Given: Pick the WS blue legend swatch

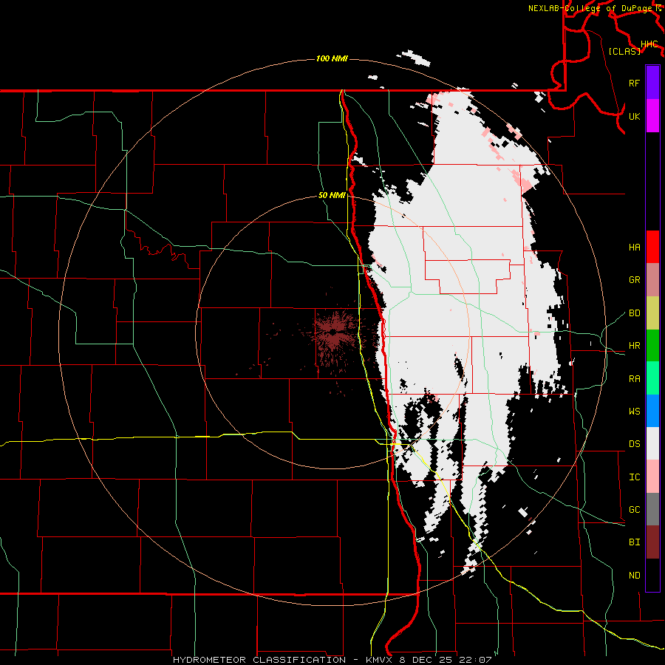Looking at the screenshot, I should pos(652,411).
